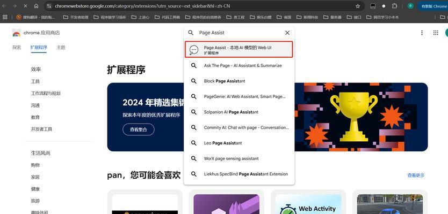This screenshot has height=214, width=448.
Task: Open the 娱乐白嫖 bookmark folder
Action: click(x=261, y=17)
